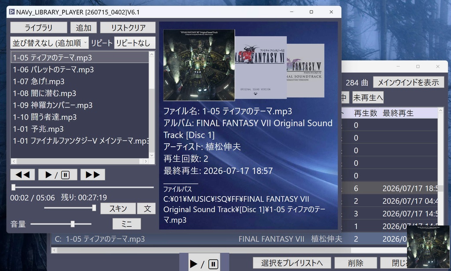The image size is (451, 271).
Task: Click library window horizontal scroll left arrow
Action: pyautogui.click(x=54, y=250)
